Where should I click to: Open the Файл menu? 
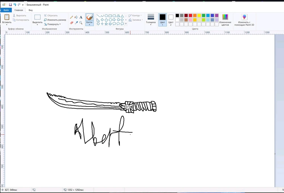pos(6,10)
